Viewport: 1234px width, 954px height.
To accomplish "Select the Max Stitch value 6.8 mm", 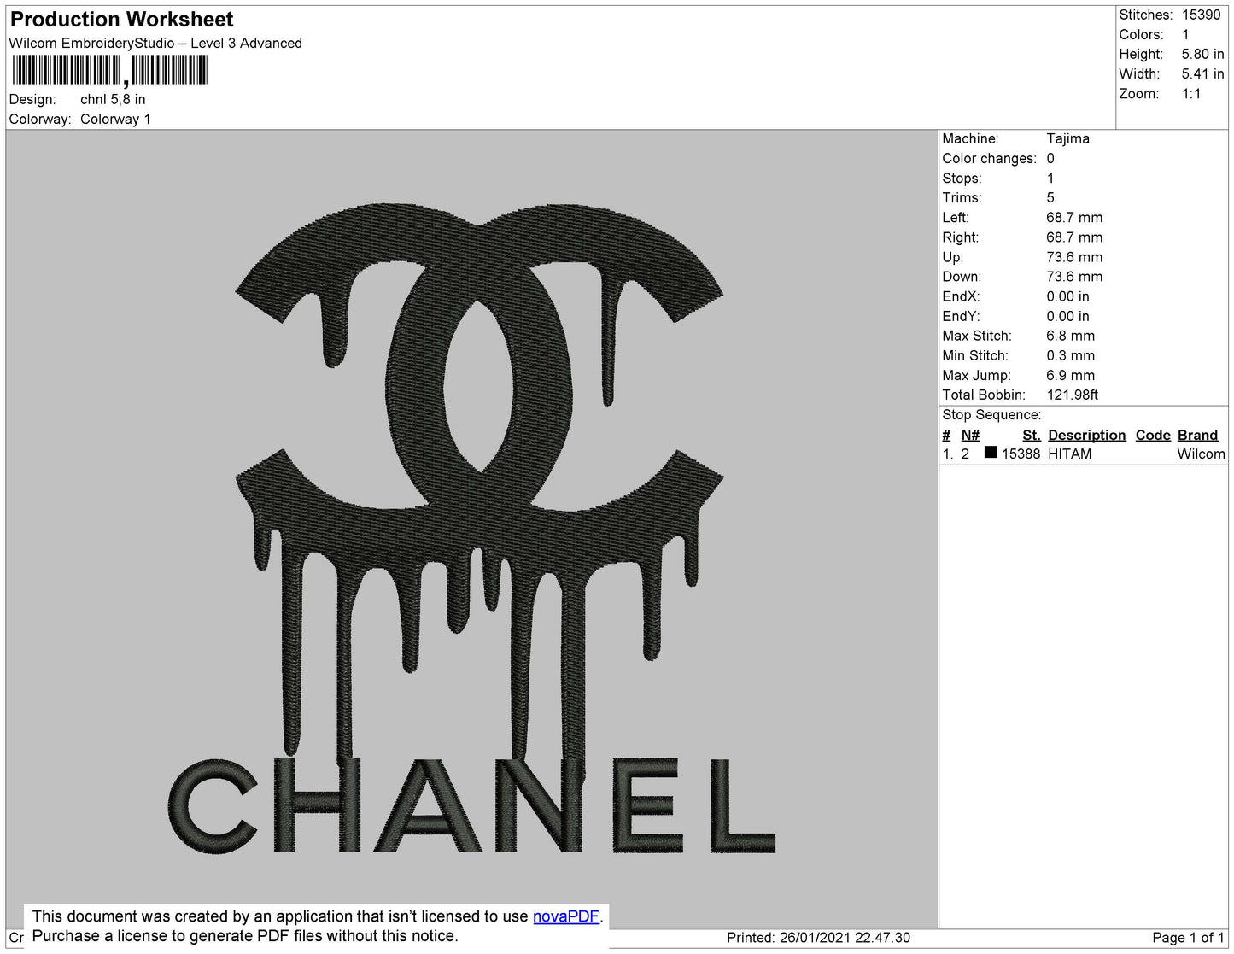I will click(1070, 336).
